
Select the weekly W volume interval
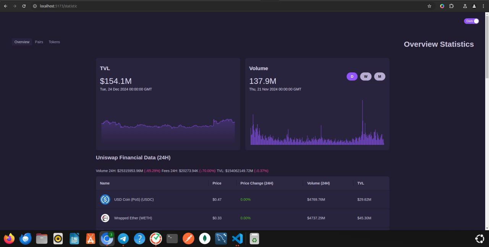[x=366, y=77]
